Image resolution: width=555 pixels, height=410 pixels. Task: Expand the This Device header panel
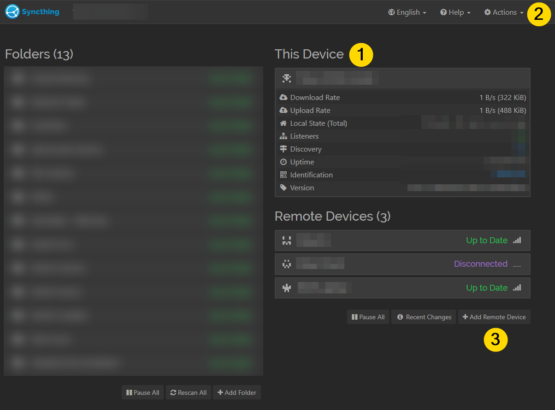tap(402, 79)
